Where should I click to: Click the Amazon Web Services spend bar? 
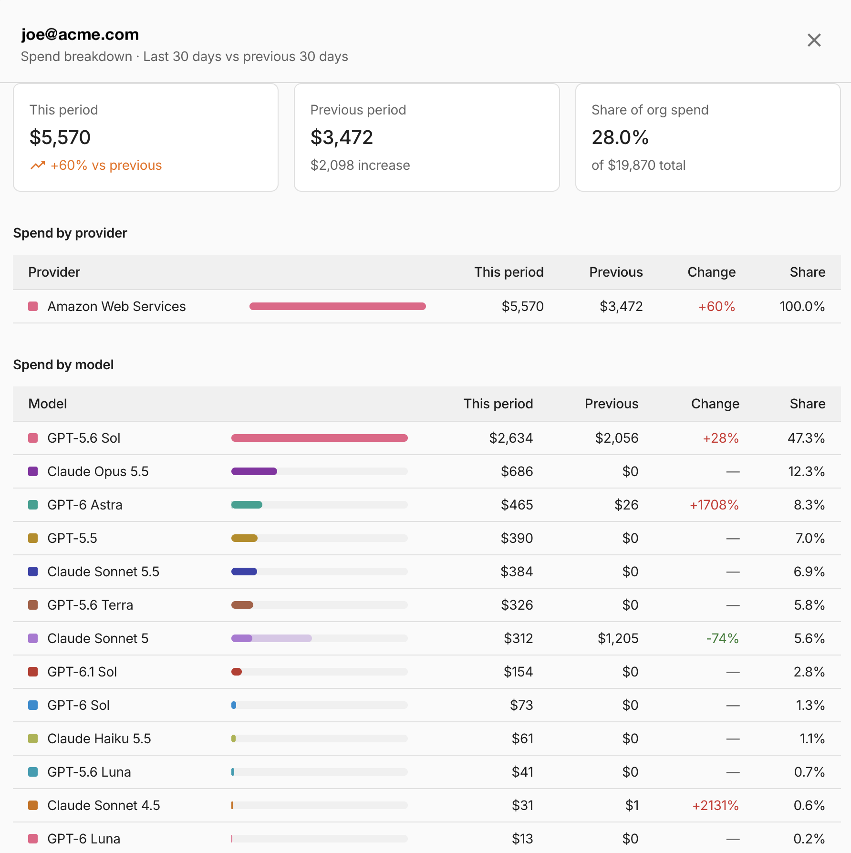(x=338, y=306)
